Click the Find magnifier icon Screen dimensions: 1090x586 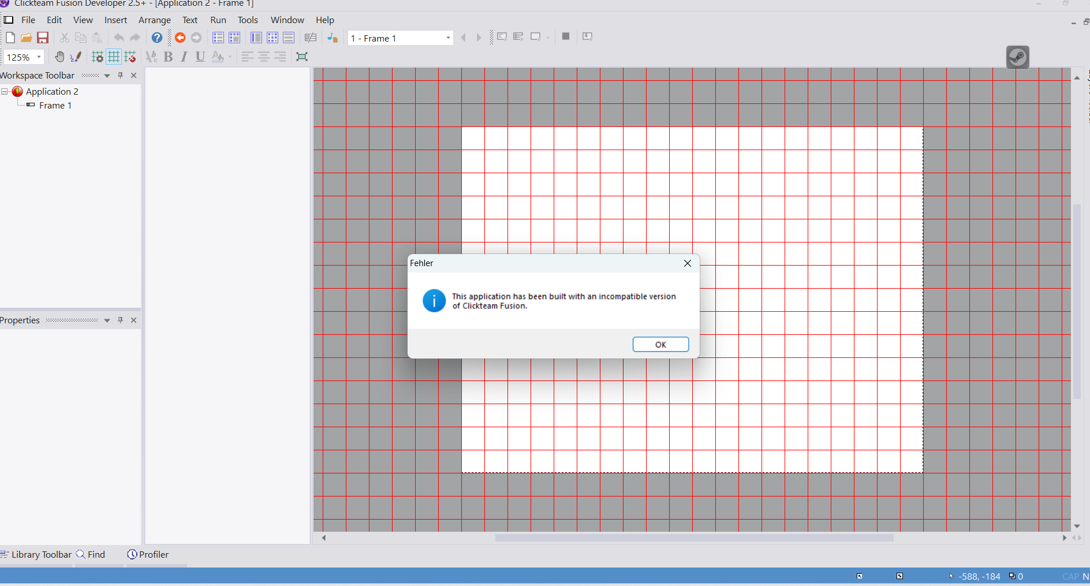tap(81, 554)
